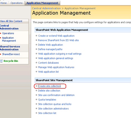Open View All Site Content

click(11, 21)
